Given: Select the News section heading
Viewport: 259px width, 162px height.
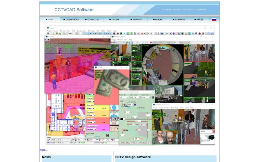Looking at the screenshot, I should (46, 157).
